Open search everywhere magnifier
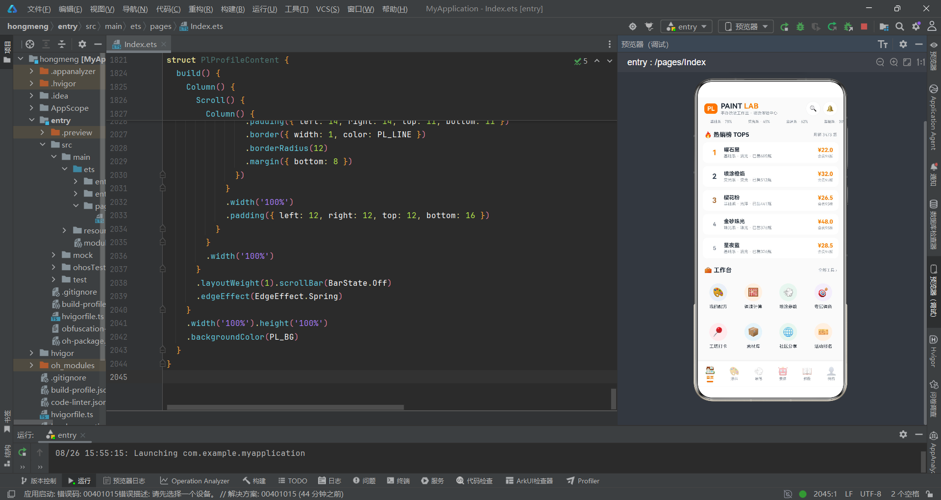This screenshot has height=500, width=941. click(900, 27)
